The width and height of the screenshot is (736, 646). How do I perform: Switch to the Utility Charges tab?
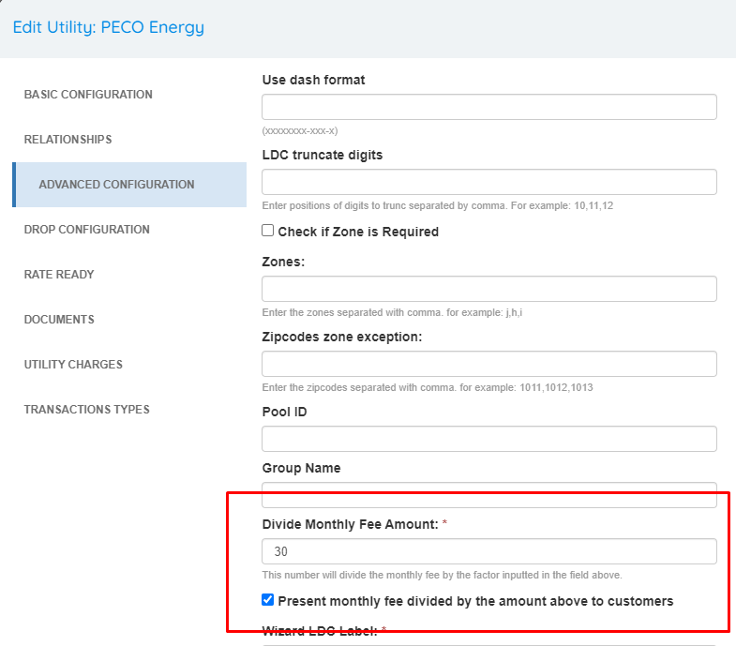click(73, 365)
